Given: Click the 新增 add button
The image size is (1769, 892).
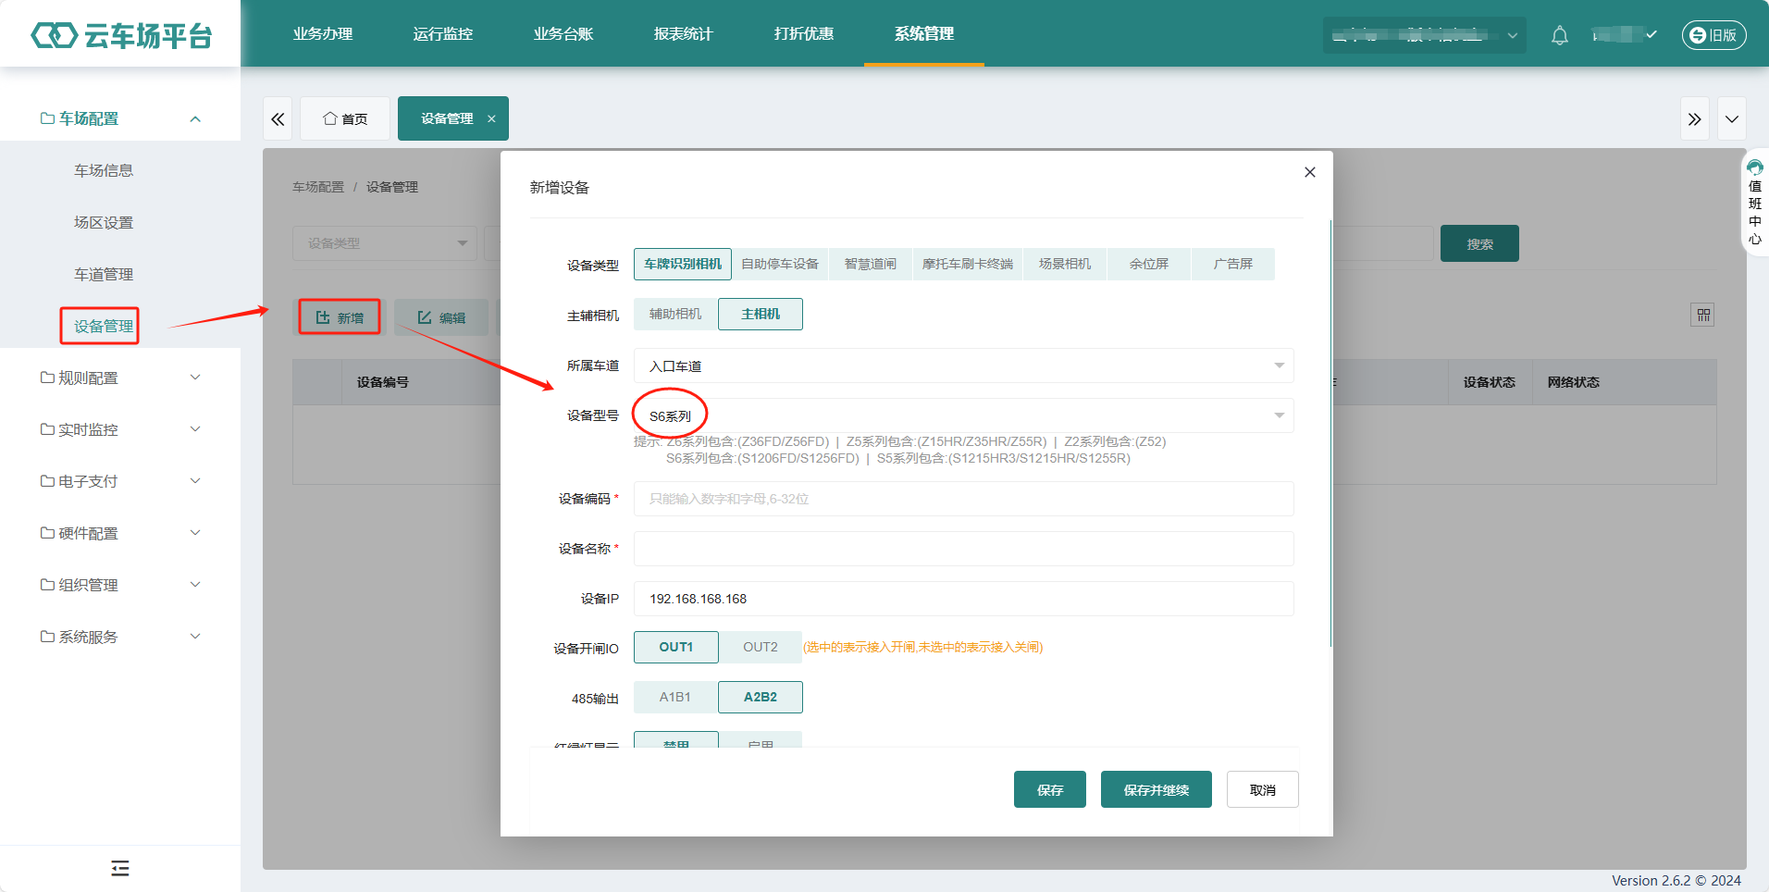Looking at the screenshot, I should coord(340,317).
